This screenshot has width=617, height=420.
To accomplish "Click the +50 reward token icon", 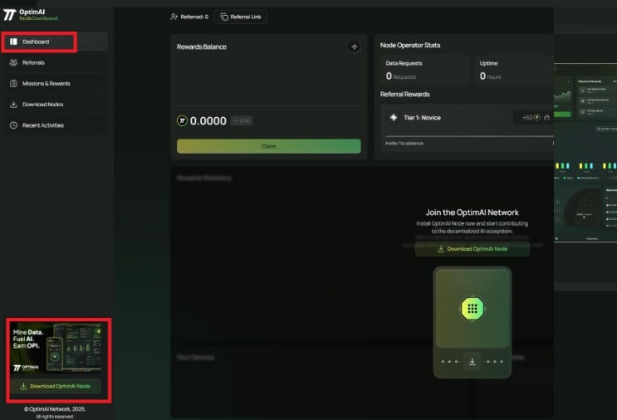I will coord(536,117).
